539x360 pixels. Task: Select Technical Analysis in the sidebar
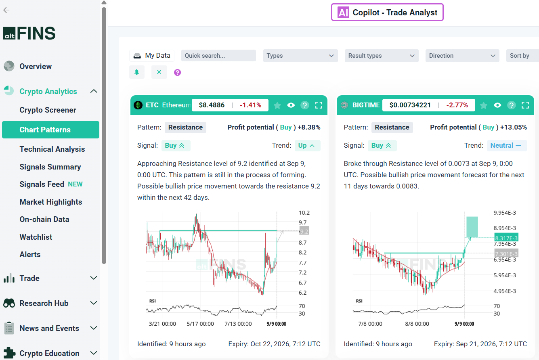coord(52,149)
